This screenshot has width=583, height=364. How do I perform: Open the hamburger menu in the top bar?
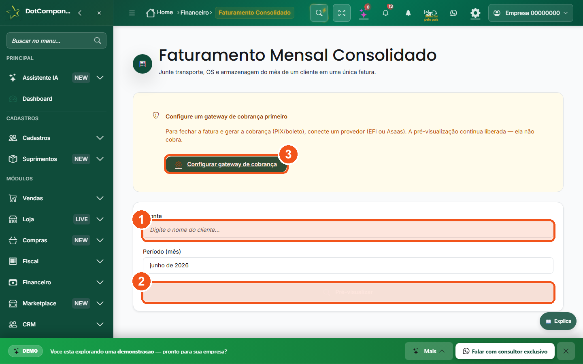tap(132, 13)
